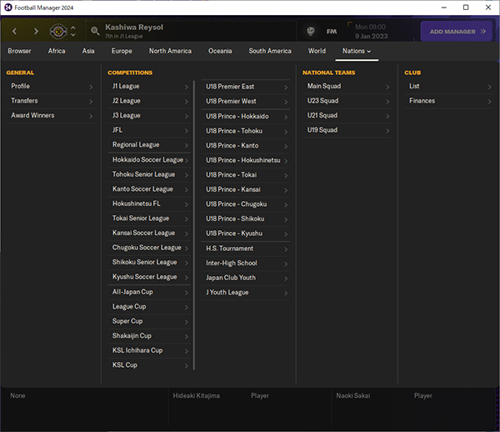Open All-Japan Cup
Viewport: 500px width, 432px height.
(x=149, y=292)
